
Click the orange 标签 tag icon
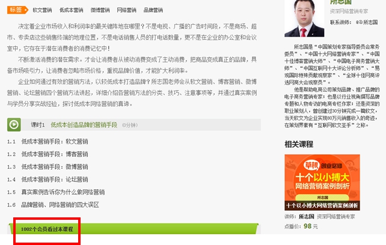click(x=17, y=10)
